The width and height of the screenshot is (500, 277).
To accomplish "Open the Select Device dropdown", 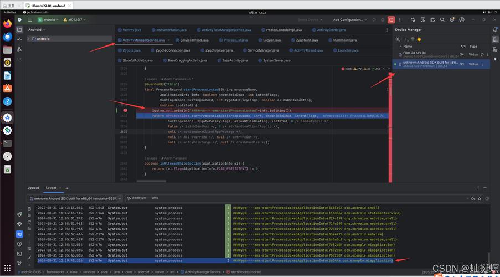I will coord(310,20).
